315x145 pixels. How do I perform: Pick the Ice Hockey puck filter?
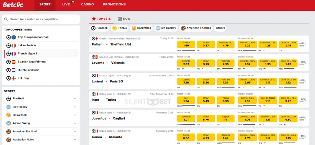coord(158,28)
